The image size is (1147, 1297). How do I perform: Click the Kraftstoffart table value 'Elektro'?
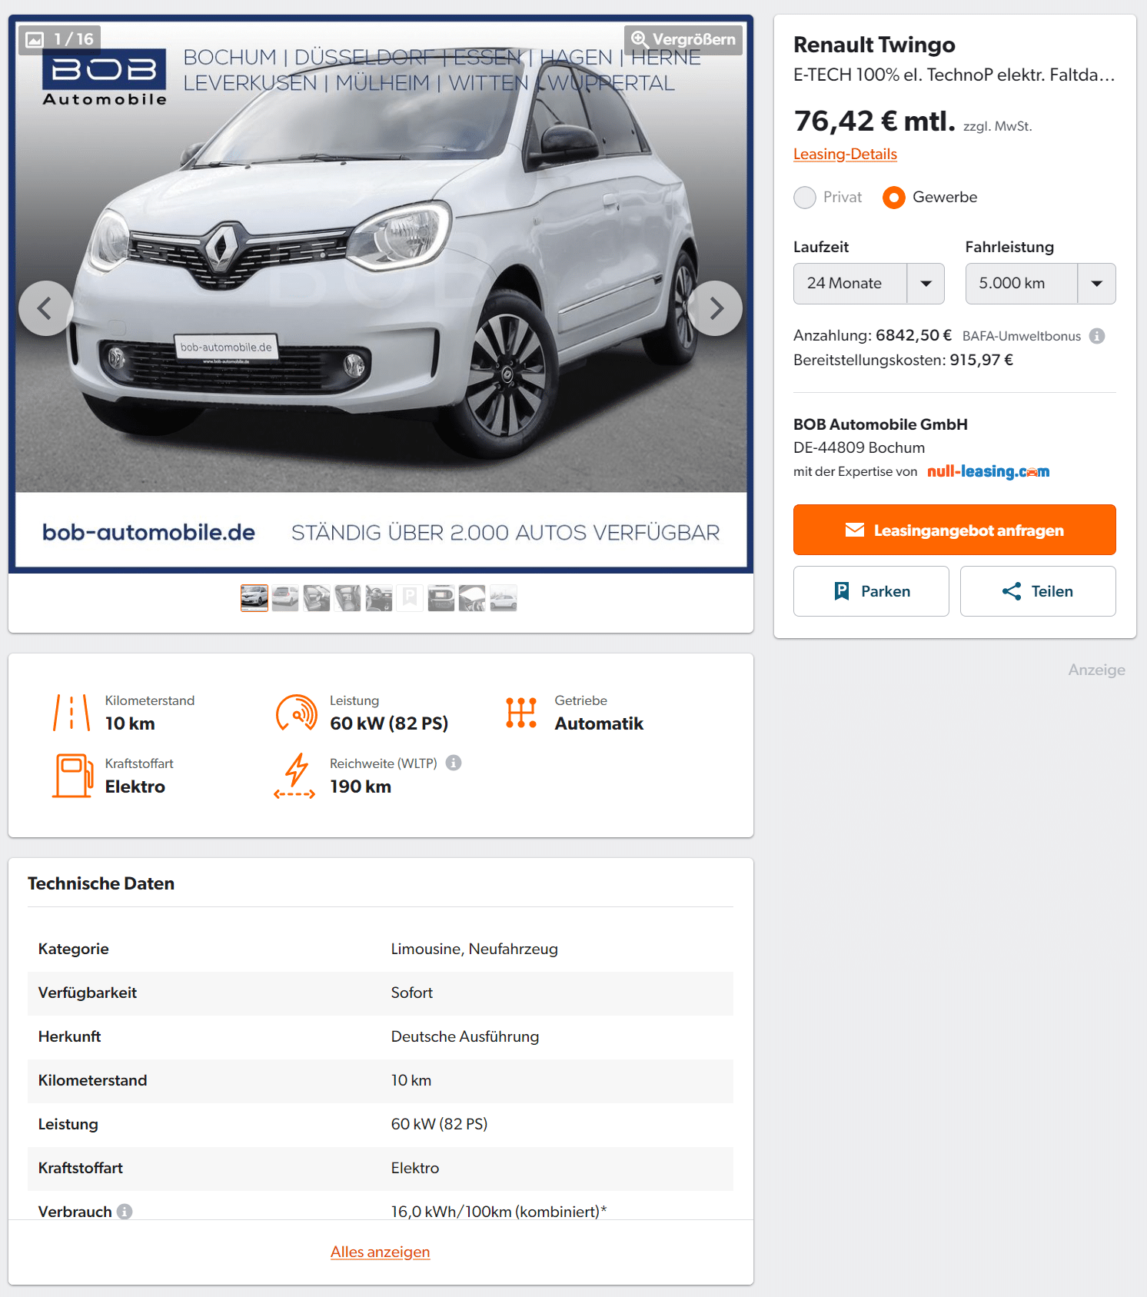(415, 1168)
